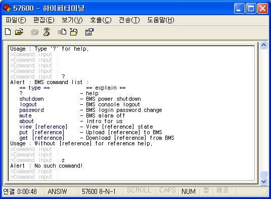This screenshot has height=199, width=271.
Task: Click the last '>Command input :' prompt
Action: pyautogui.click(x=34, y=177)
